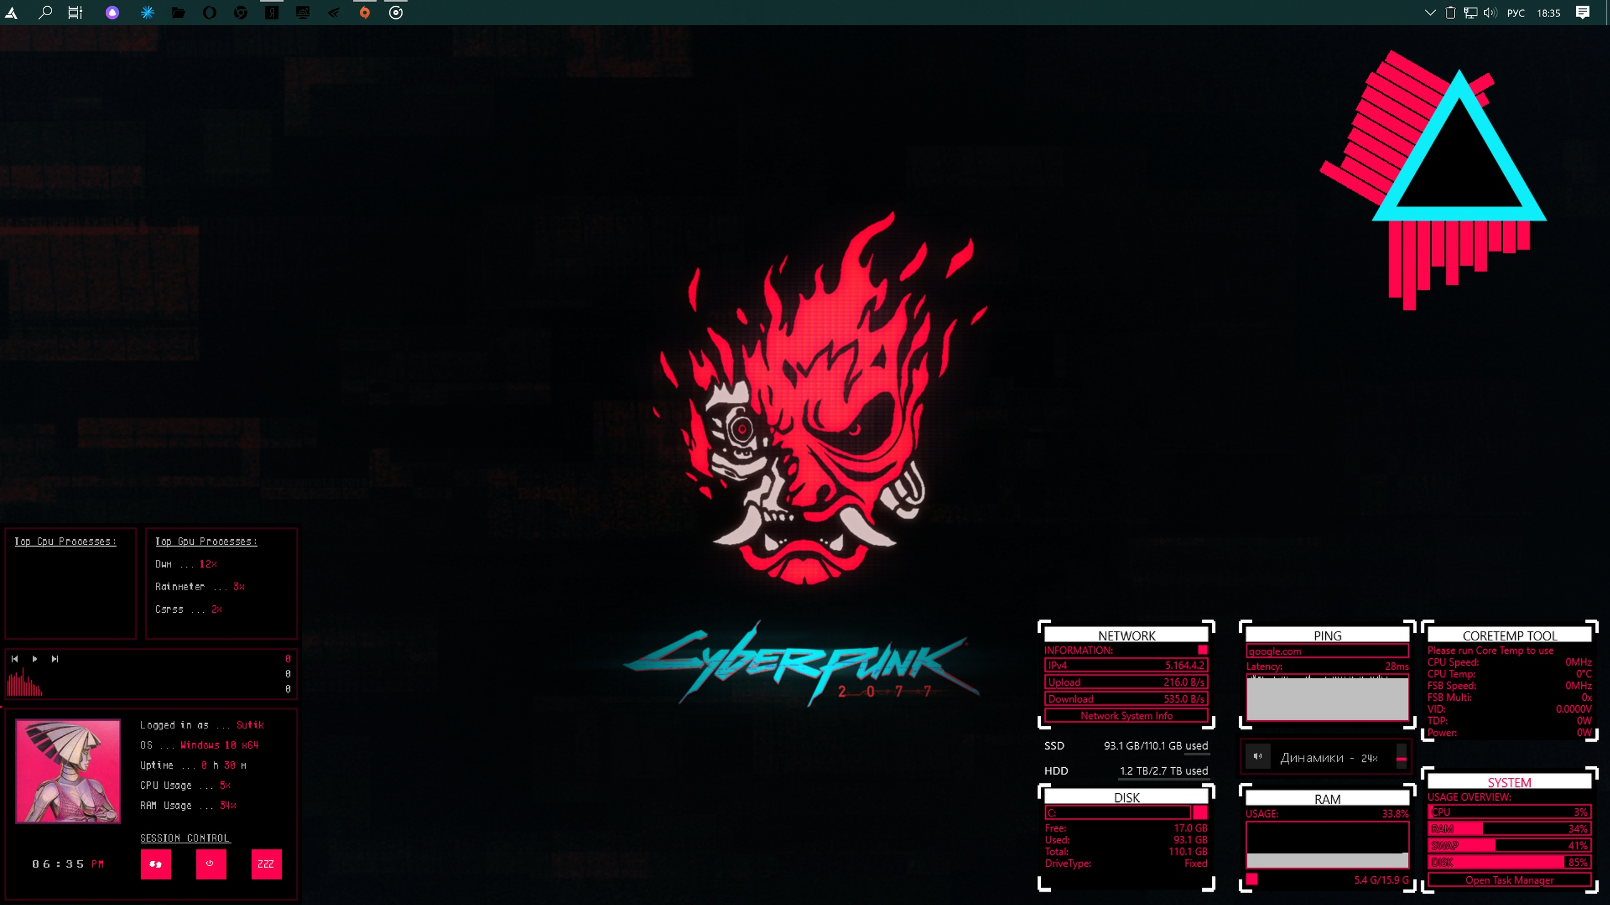The image size is (1610, 905).
Task: Click the SESSION CONTROL heading
Action: pos(185,838)
